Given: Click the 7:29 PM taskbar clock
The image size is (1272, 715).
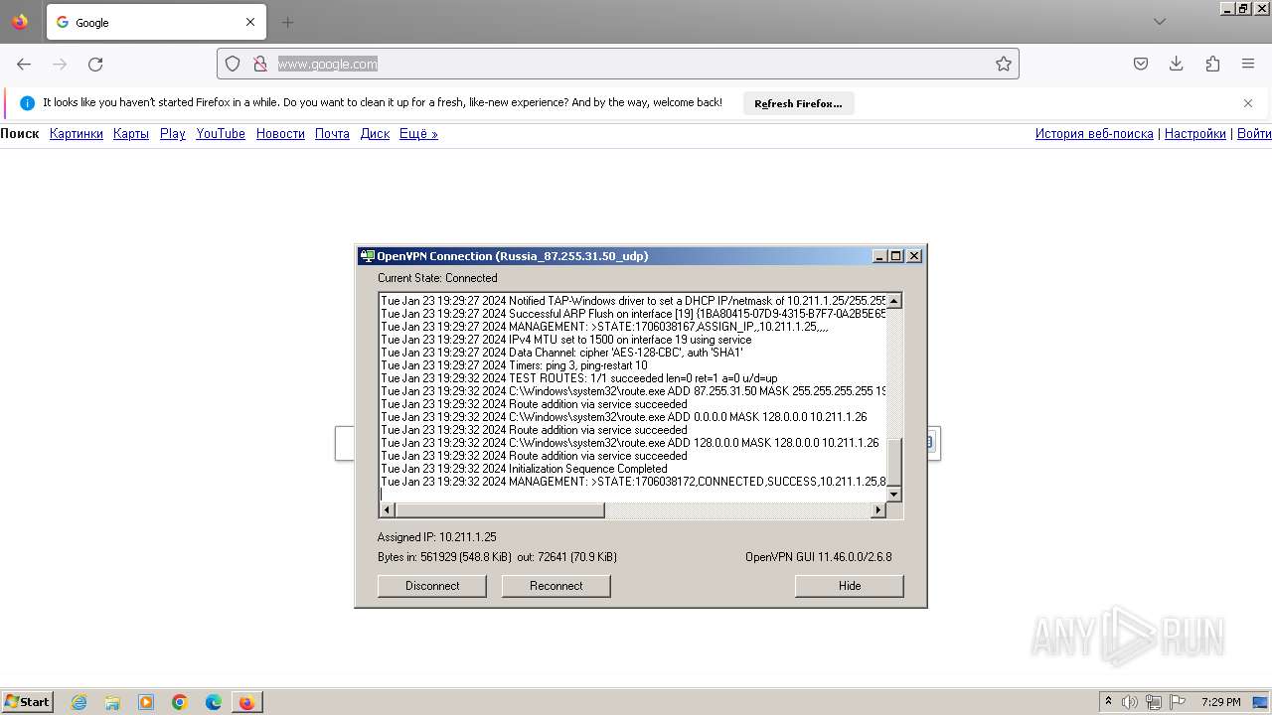Looking at the screenshot, I should (1220, 702).
